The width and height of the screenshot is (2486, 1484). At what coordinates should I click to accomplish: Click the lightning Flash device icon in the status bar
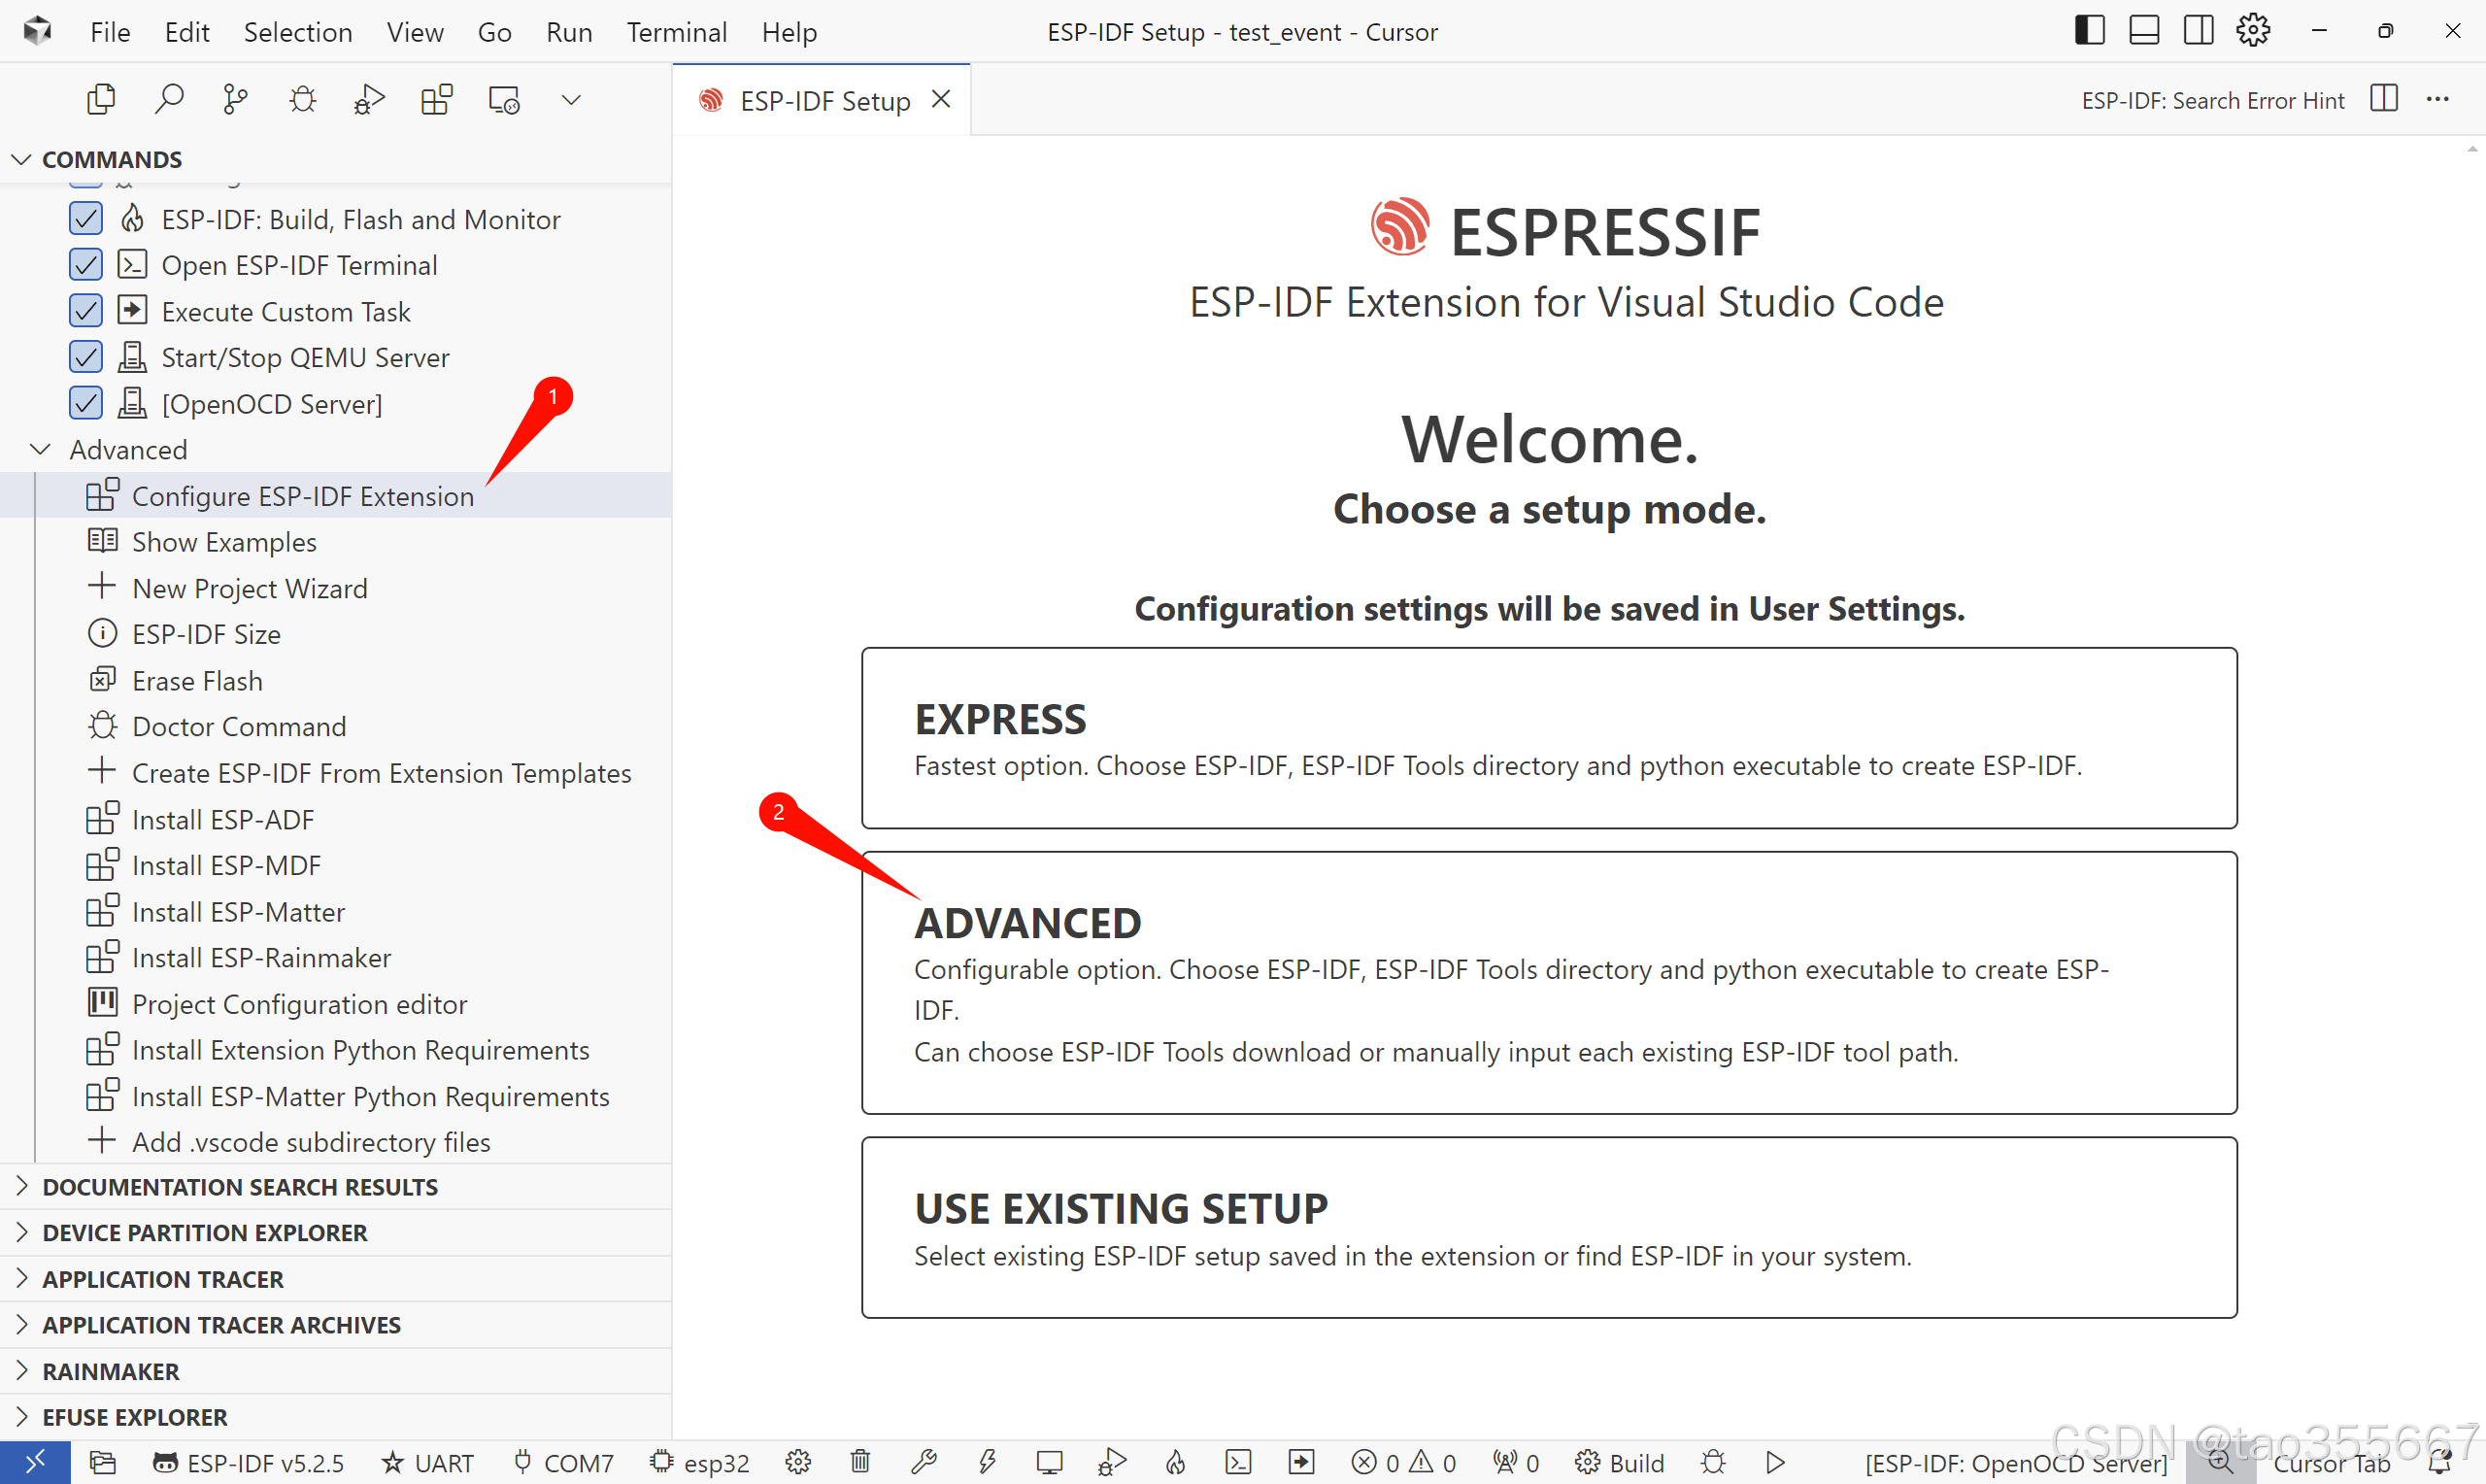tap(987, 1462)
